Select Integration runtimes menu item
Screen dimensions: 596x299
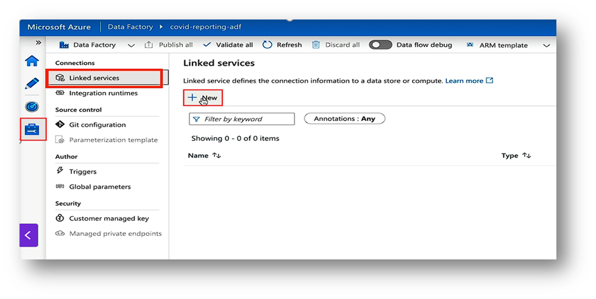(x=103, y=93)
